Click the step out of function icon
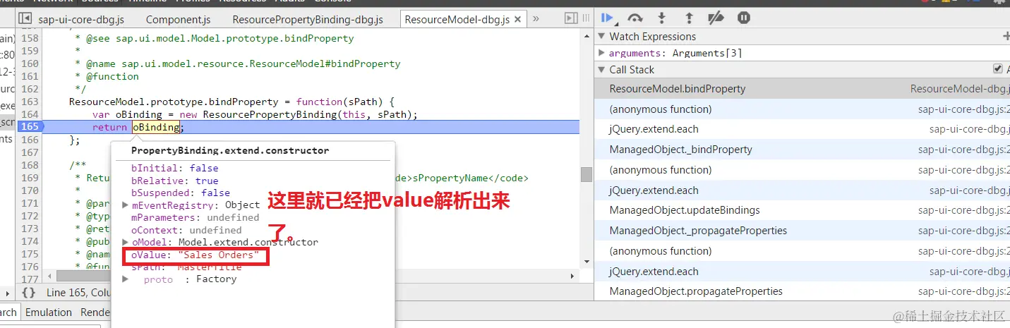1010x328 pixels. click(689, 18)
